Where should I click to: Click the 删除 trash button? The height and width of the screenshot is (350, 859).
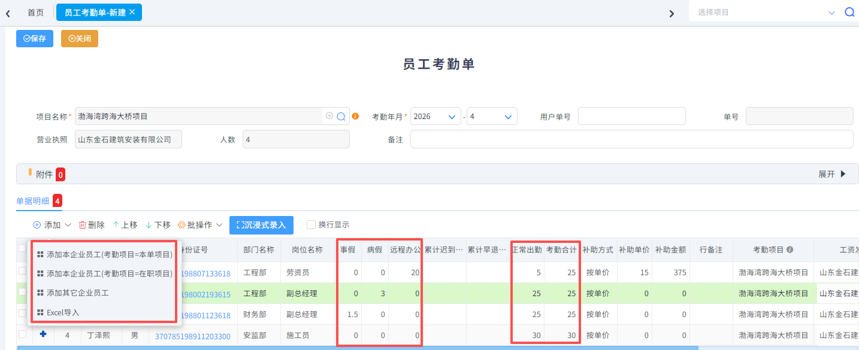tap(92, 225)
